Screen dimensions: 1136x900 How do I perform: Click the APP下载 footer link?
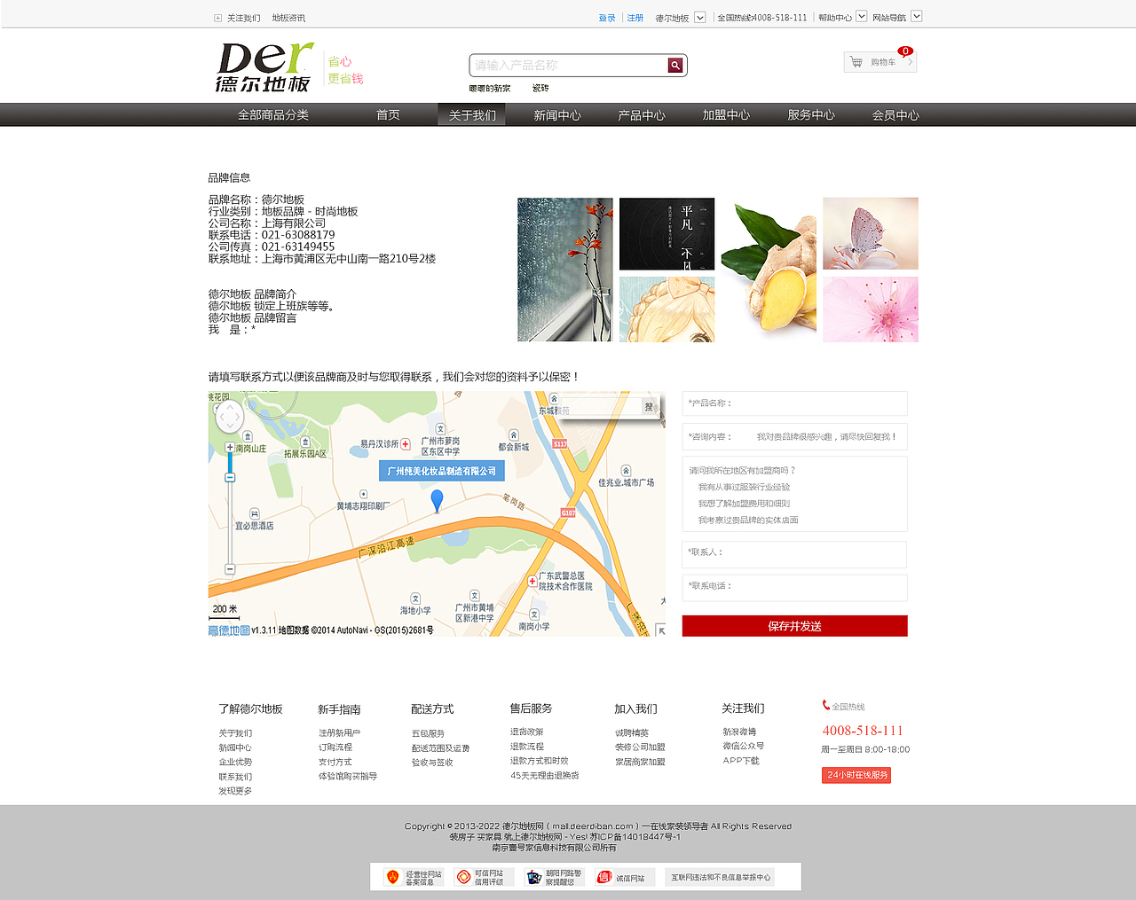(741, 760)
